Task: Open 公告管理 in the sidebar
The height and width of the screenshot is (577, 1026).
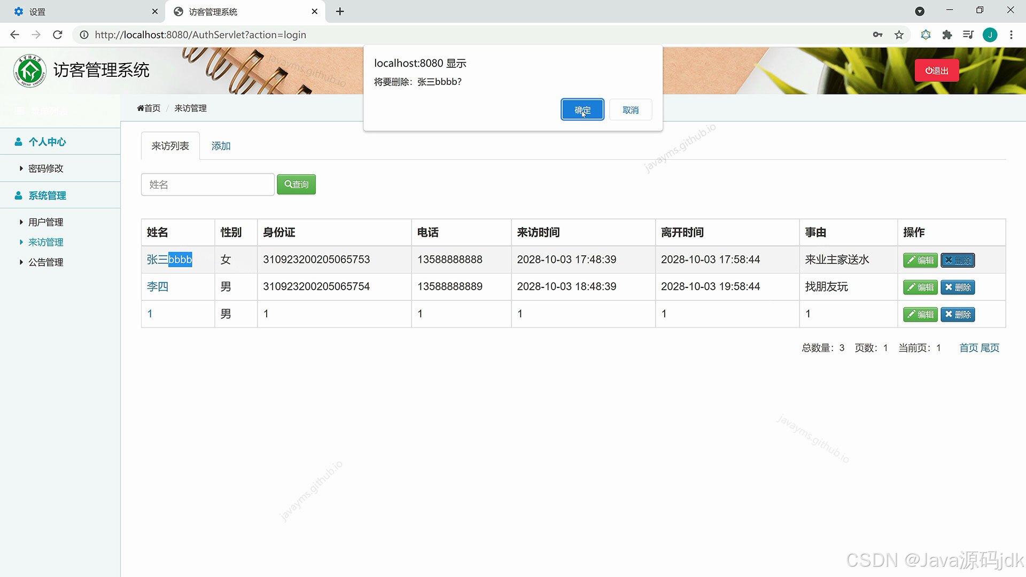Action: click(x=45, y=262)
